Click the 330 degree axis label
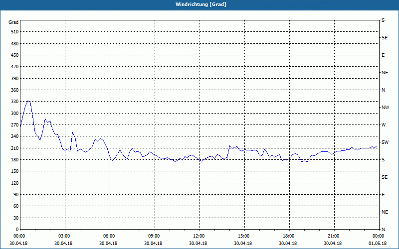 pos(14,102)
